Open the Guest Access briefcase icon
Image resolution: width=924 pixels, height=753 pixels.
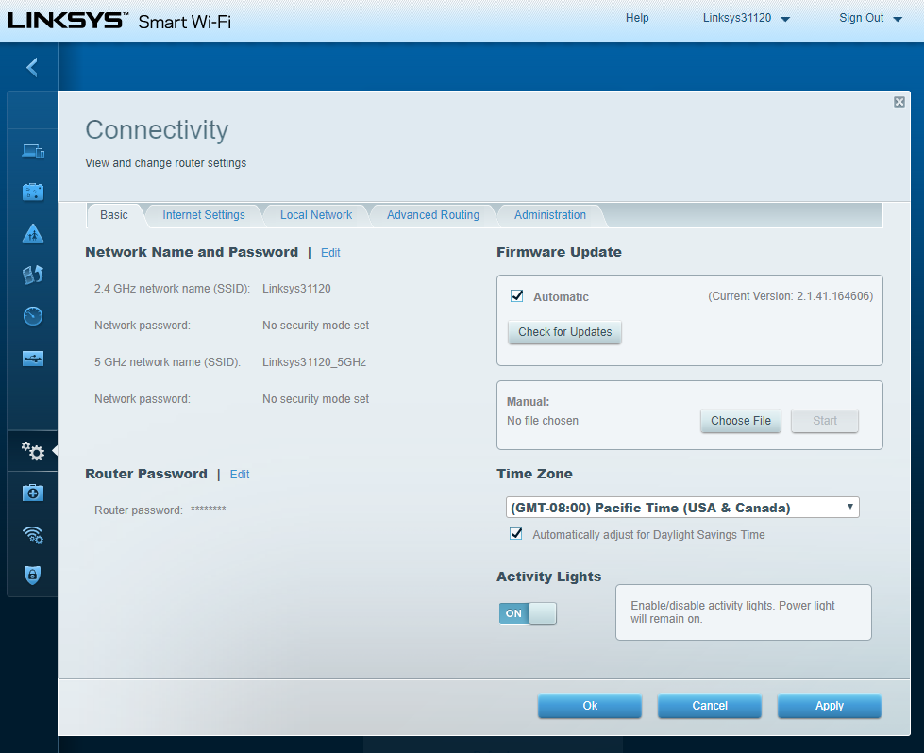(x=33, y=192)
